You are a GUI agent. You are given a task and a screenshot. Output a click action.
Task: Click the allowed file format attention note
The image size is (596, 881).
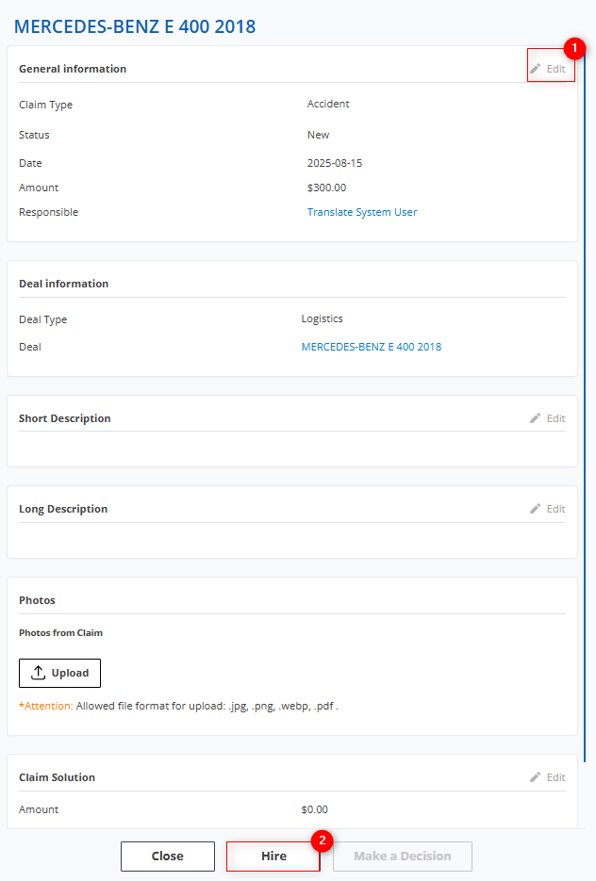pyautogui.click(x=178, y=706)
